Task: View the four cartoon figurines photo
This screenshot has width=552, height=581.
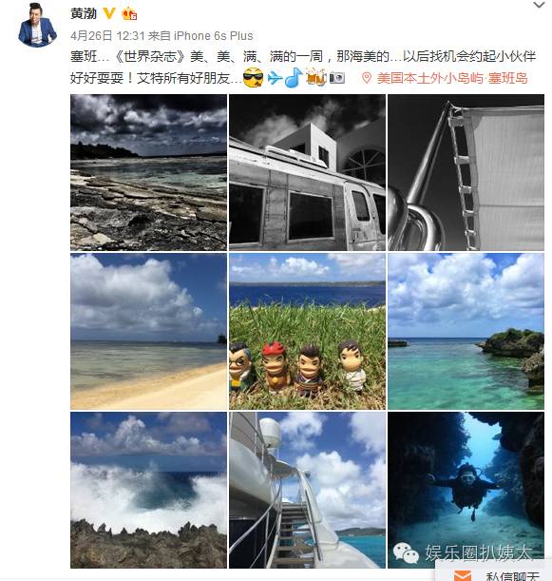Action: 307,332
